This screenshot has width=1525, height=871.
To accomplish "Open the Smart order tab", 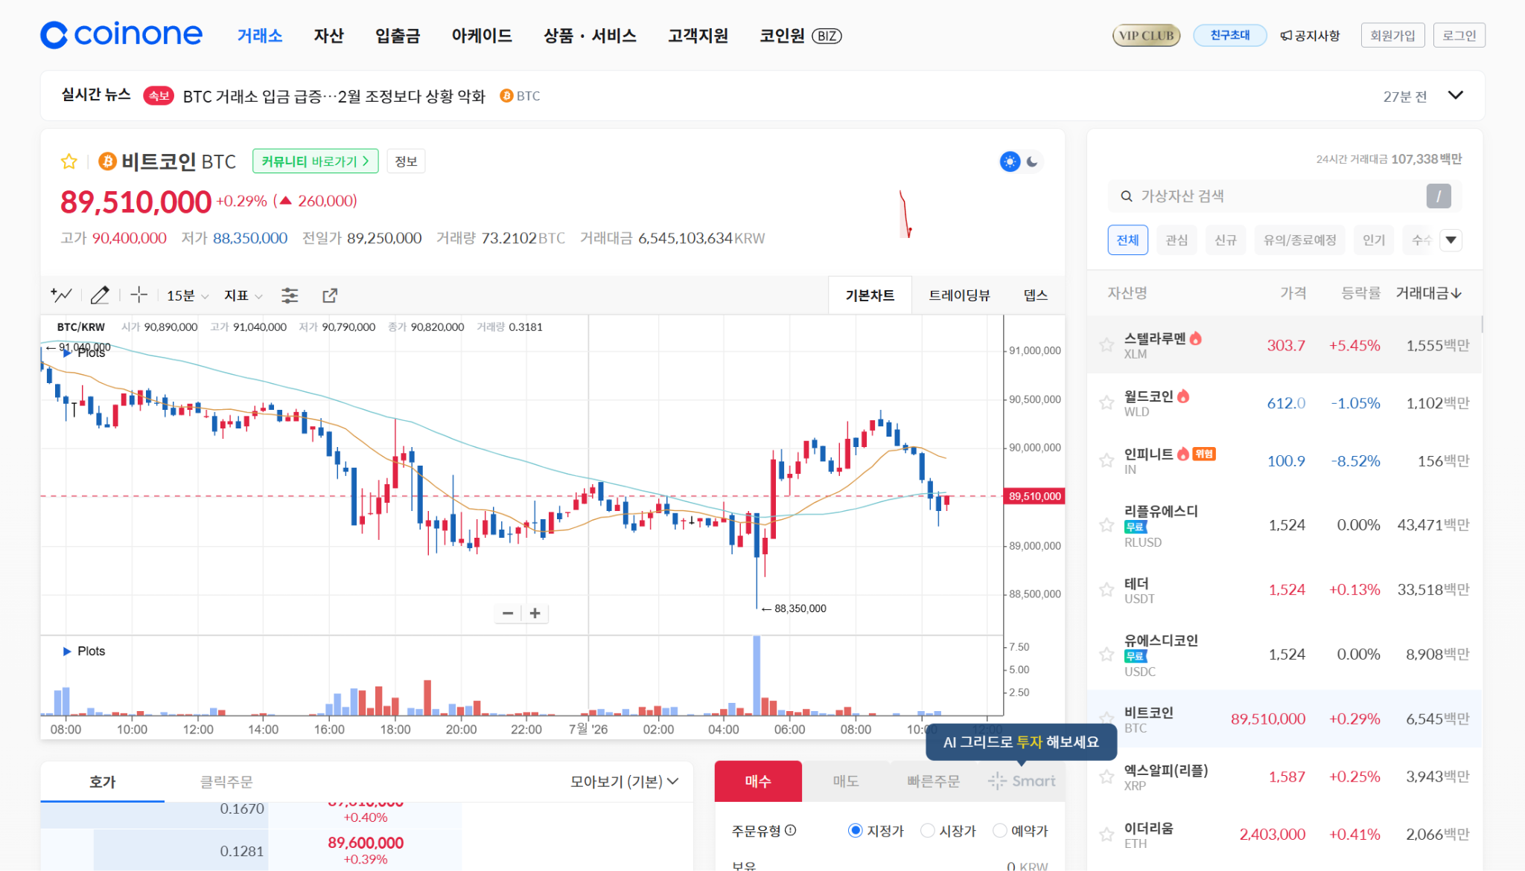I will coord(1022,781).
